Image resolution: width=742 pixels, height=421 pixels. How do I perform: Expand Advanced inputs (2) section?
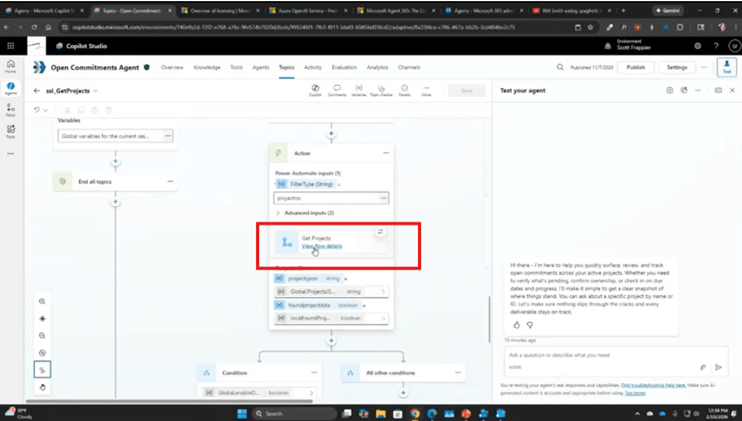305,213
